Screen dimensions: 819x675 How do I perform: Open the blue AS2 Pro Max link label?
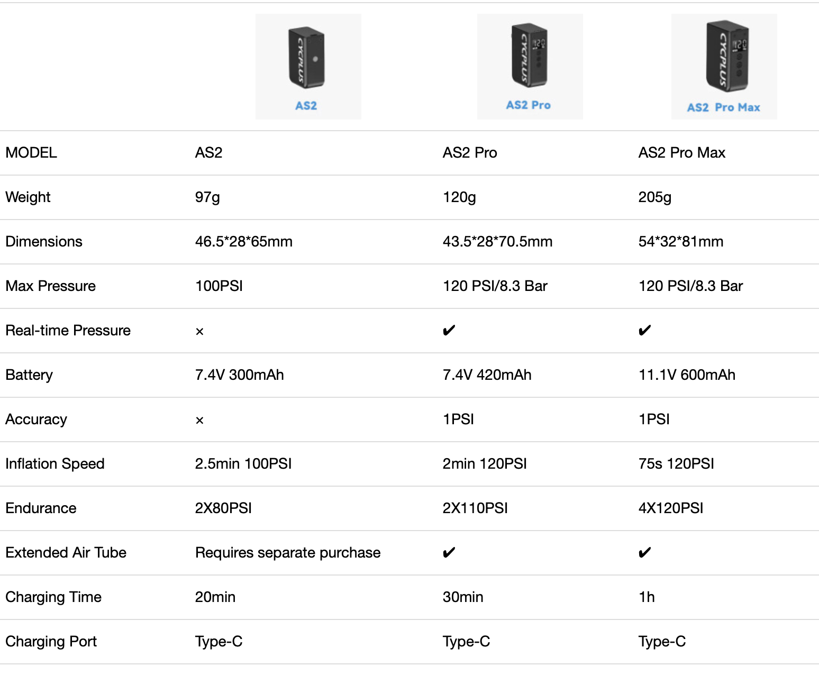click(723, 107)
